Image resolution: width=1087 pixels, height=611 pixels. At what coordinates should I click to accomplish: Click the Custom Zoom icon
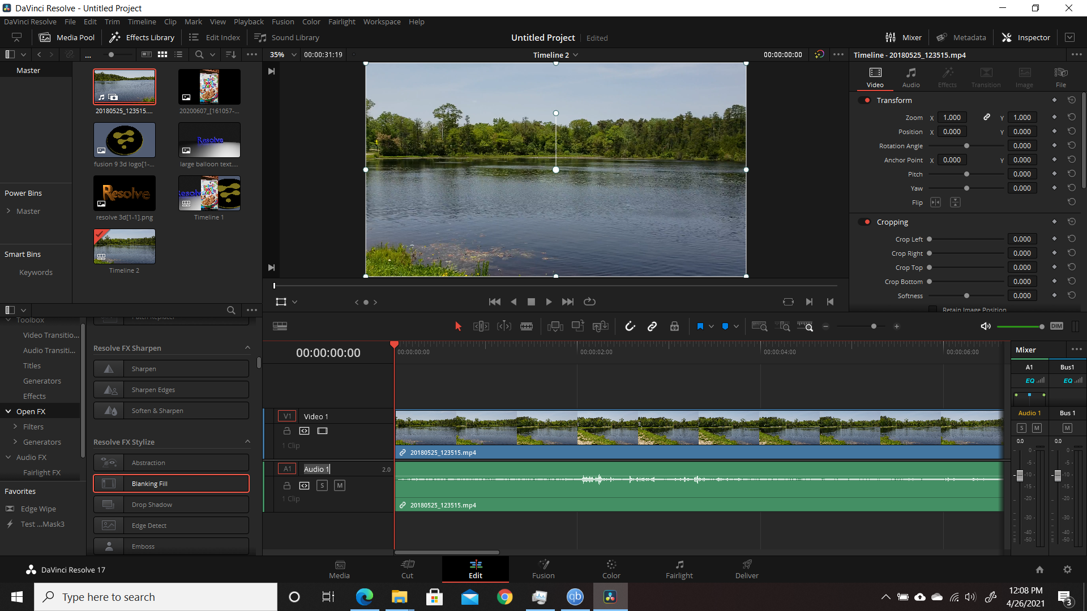805,326
